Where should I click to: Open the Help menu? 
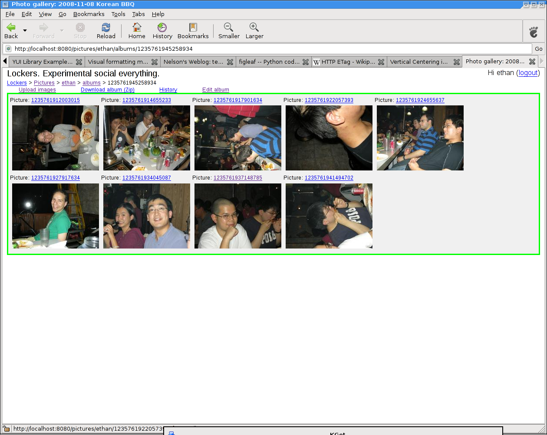158,14
